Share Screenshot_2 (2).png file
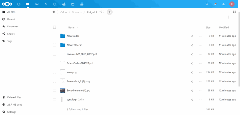Image resolution: width=240 pixels, height=115 pixels. pos(192,82)
